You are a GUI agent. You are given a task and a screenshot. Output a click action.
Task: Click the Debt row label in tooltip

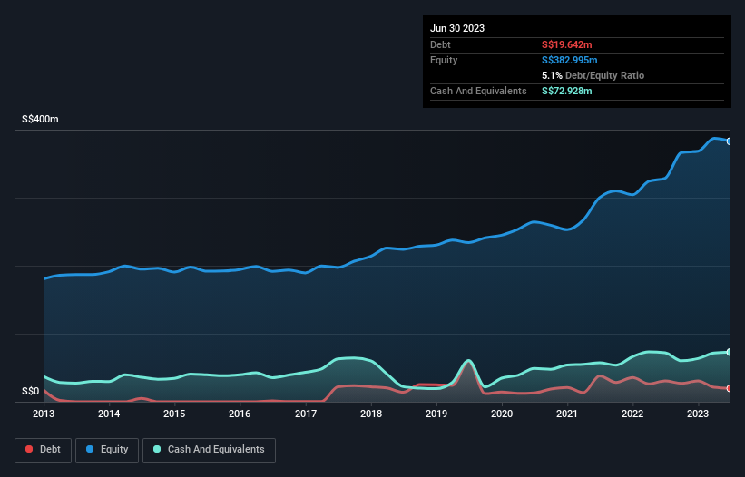440,44
